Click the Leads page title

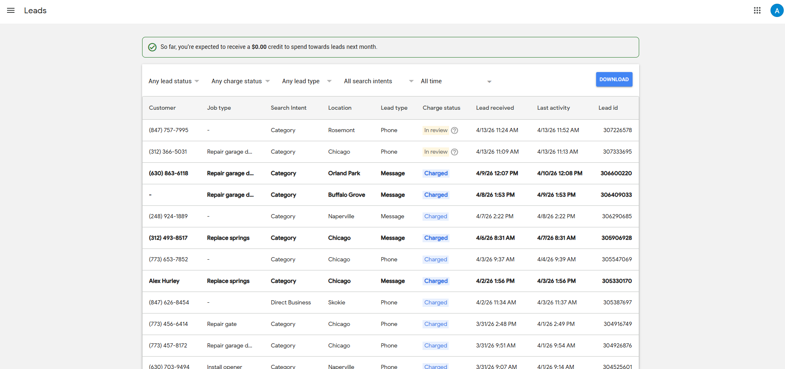tap(35, 10)
